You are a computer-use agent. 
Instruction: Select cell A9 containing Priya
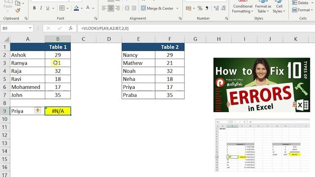(x=28, y=111)
